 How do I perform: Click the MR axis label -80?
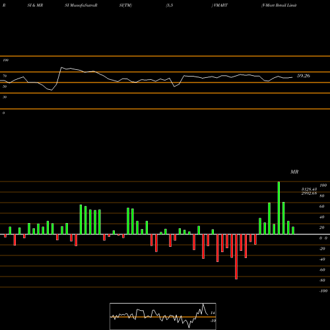(322, 280)
